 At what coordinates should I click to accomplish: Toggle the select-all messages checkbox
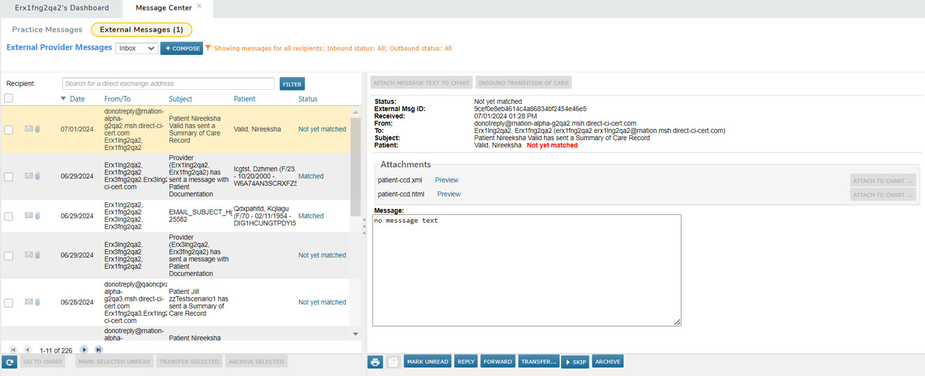9,98
